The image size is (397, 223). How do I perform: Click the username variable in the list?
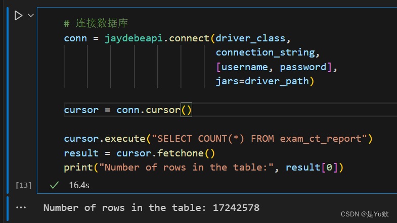245,67
